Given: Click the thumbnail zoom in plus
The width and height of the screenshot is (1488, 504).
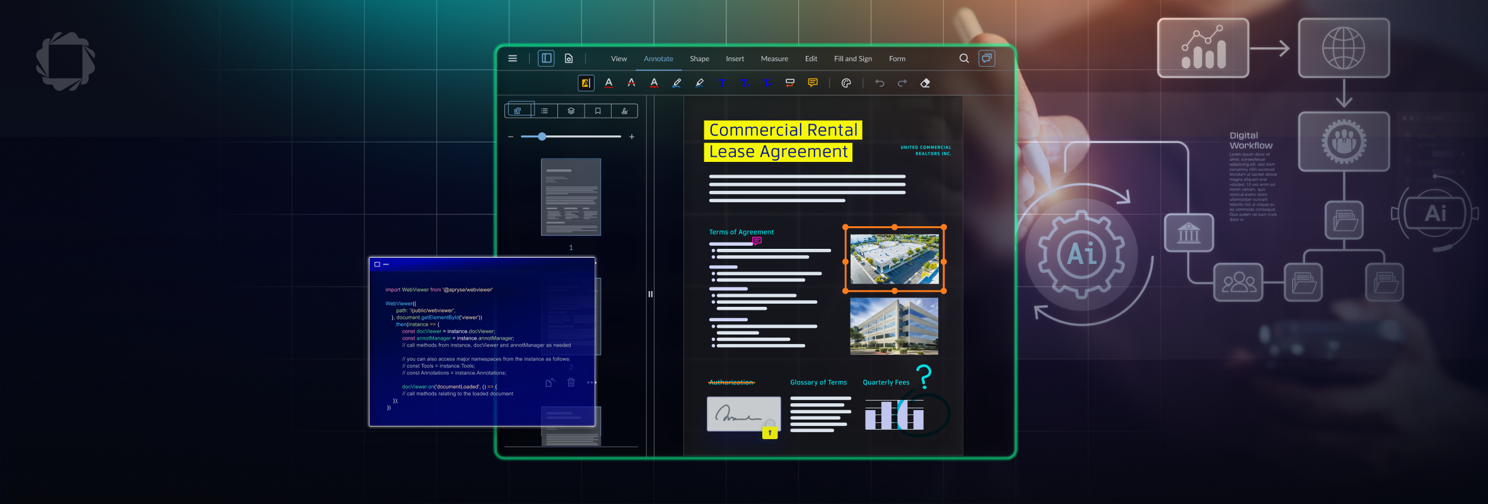Looking at the screenshot, I should point(632,137).
